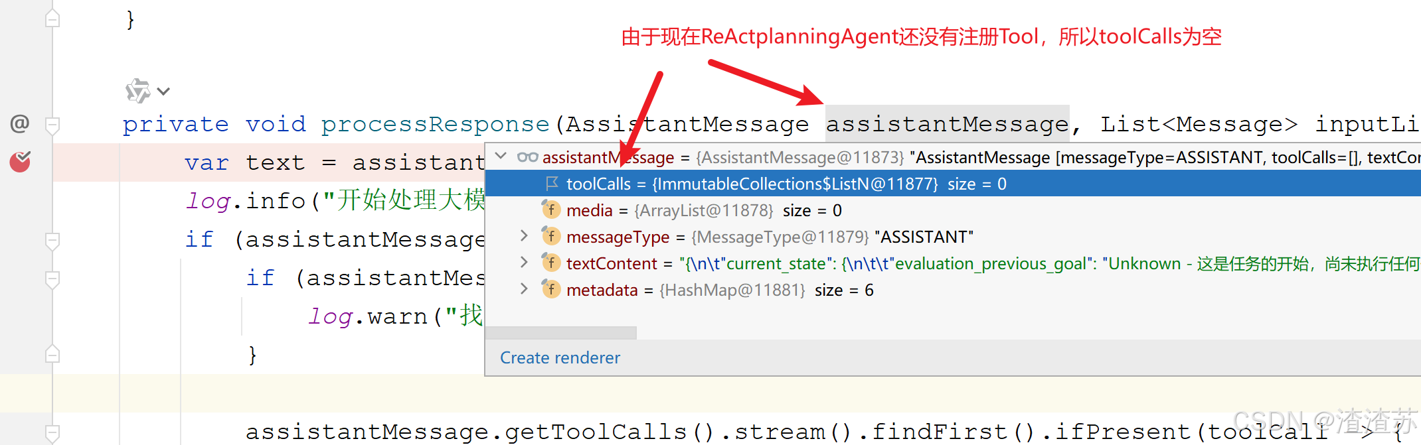Fold the nested if block via gutter marker
This screenshot has height=445, width=1421.
[52, 279]
